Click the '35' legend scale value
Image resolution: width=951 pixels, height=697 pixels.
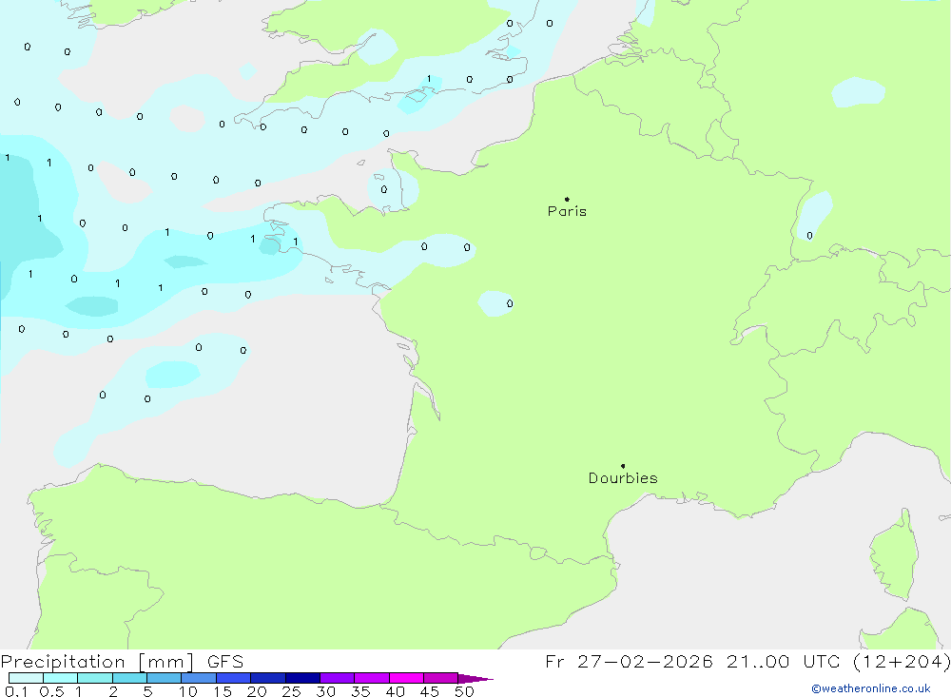(x=360, y=691)
